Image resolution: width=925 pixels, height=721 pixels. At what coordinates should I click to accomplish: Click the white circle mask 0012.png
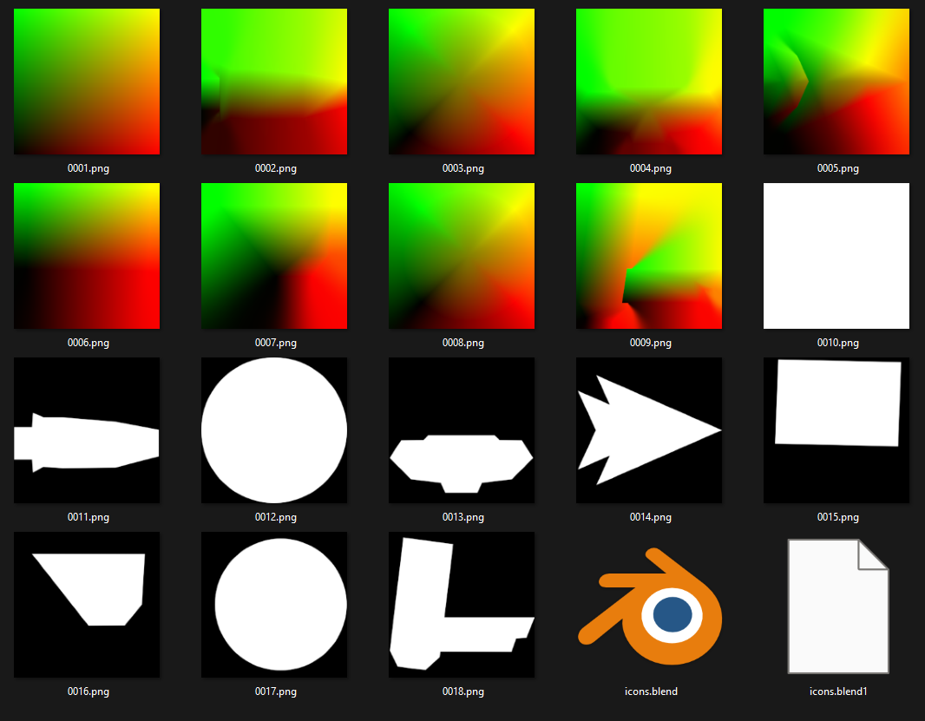click(x=273, y=430)
